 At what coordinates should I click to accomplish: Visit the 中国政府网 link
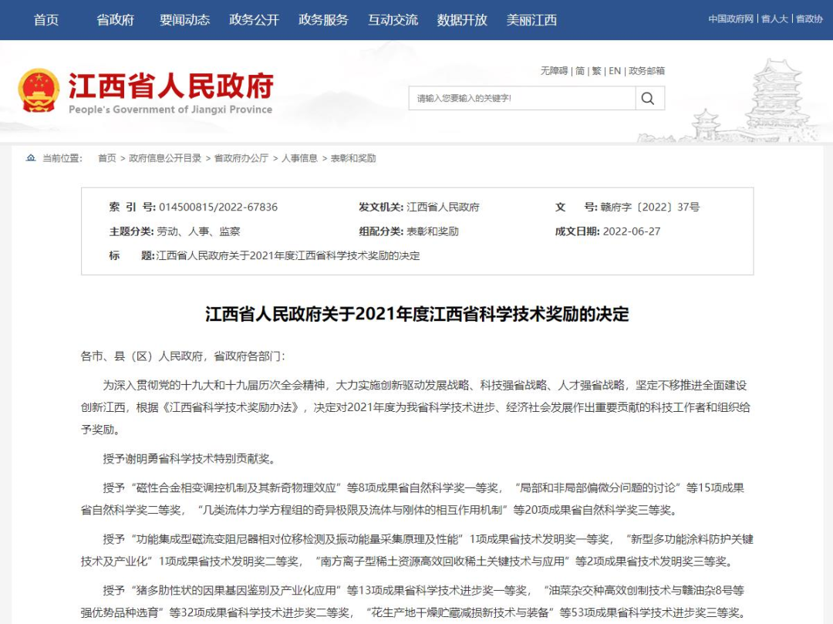730,19
